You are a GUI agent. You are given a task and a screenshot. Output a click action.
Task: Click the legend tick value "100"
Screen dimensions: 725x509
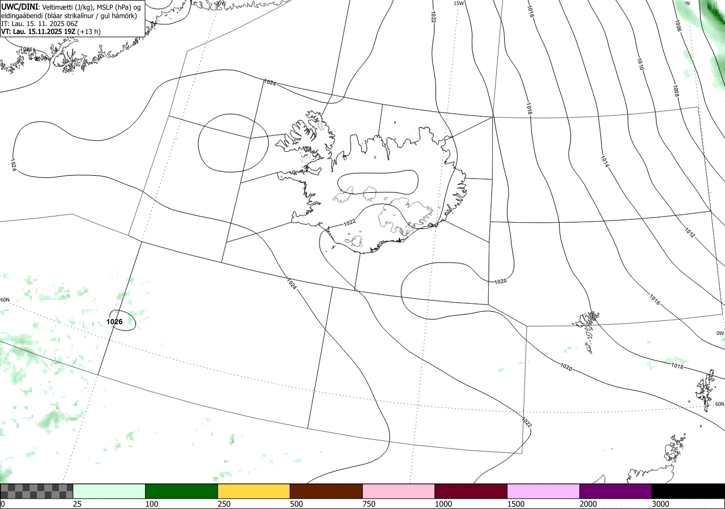point(152,504)
